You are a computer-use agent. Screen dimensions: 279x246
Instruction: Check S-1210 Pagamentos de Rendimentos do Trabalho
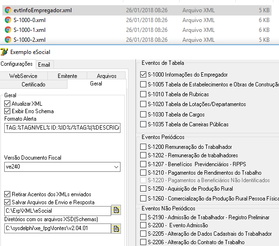point(143,173)
